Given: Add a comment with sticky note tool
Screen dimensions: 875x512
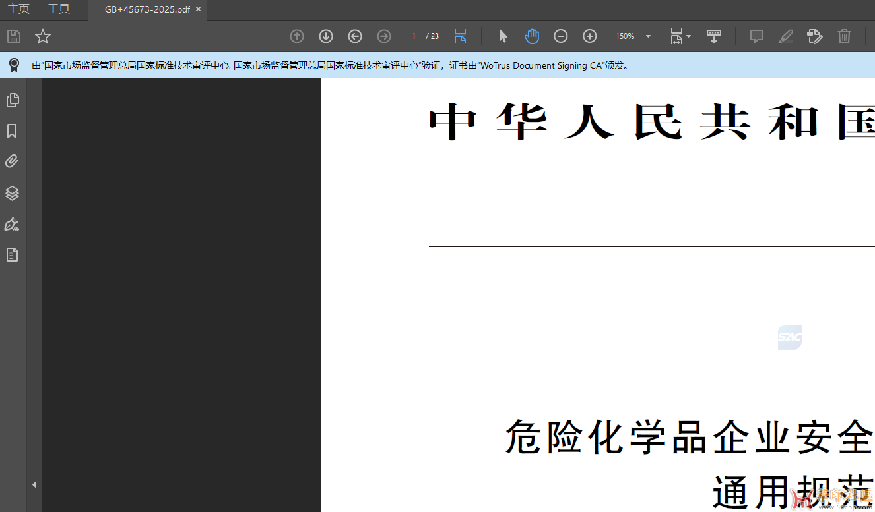Looking at the screenshot, I should click(757, 36).
